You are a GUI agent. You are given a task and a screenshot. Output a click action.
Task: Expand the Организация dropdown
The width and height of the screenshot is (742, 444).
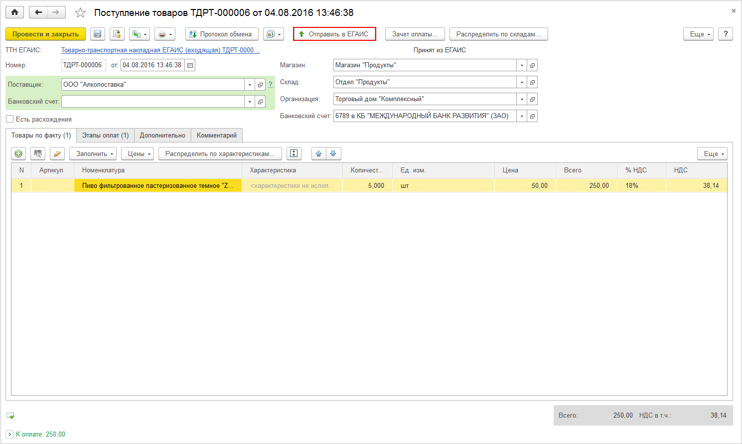(x=522, y=99)
